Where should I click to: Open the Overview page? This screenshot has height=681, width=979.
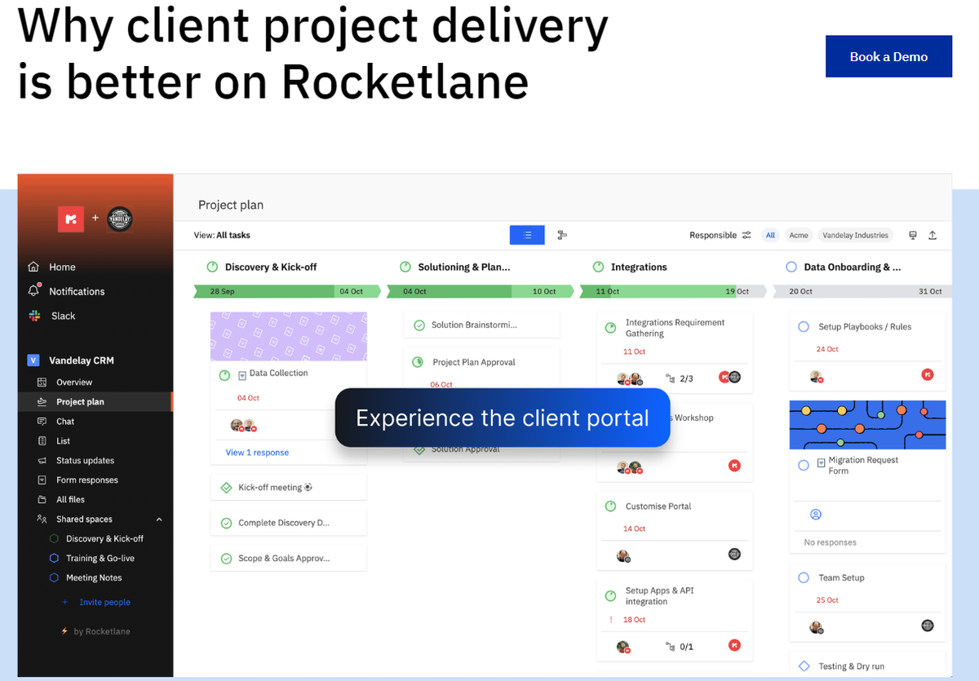[74, 382]
